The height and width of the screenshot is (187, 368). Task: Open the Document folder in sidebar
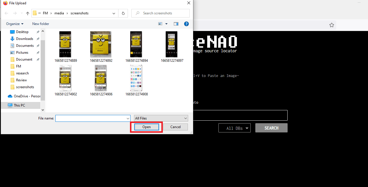point(24,59)
